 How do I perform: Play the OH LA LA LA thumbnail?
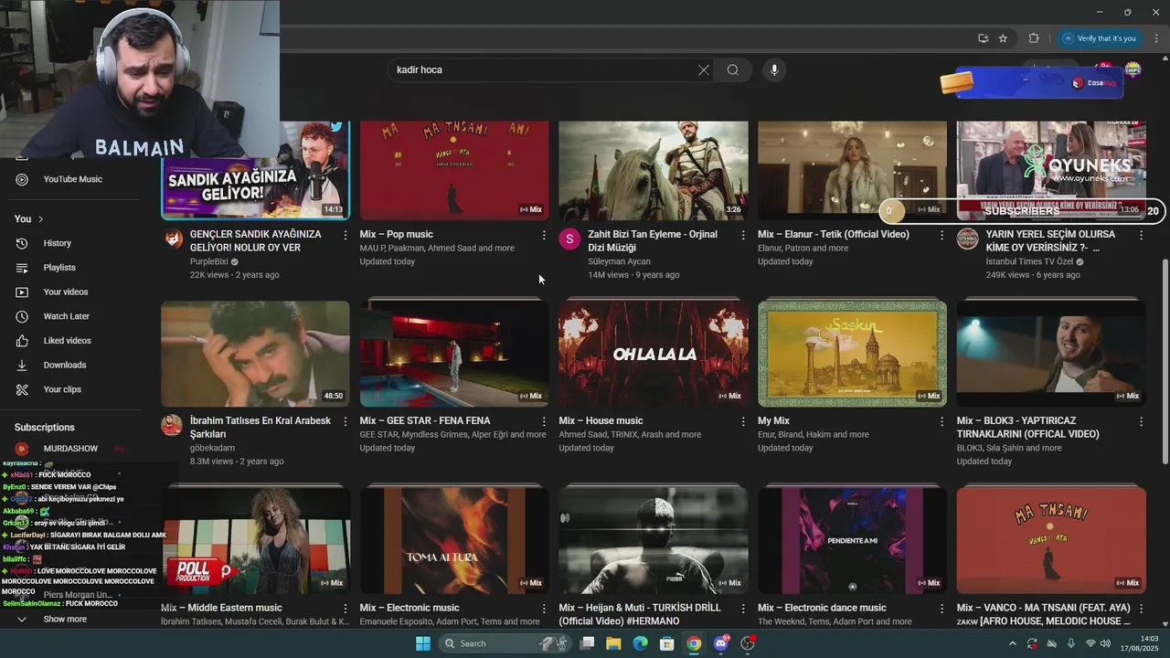pyautogui.click(x=654, y=354)
